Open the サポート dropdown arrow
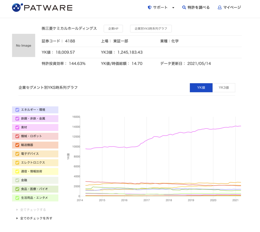Screen dimensions: 260x232 173,8
